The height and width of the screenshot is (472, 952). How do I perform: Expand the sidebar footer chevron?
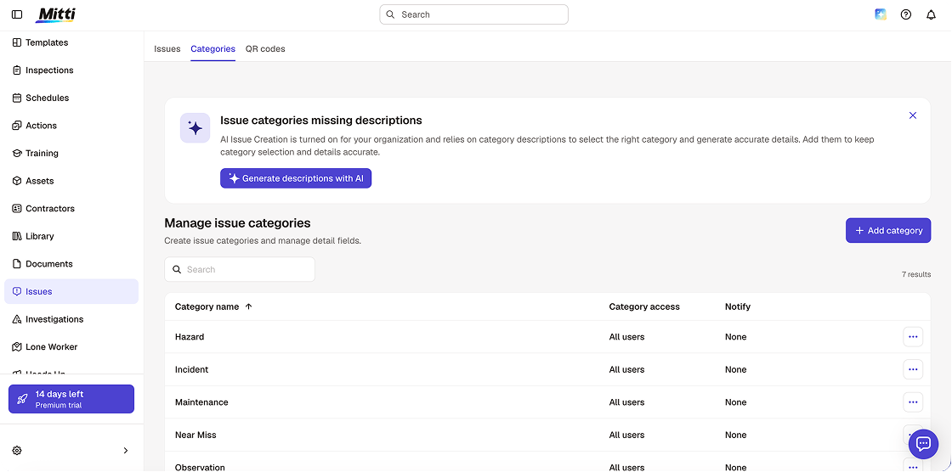[126, 450]
